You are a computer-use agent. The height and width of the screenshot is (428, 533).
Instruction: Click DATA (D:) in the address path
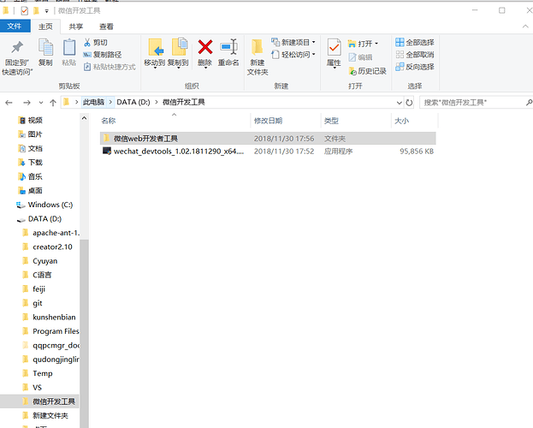click(133, 102)
